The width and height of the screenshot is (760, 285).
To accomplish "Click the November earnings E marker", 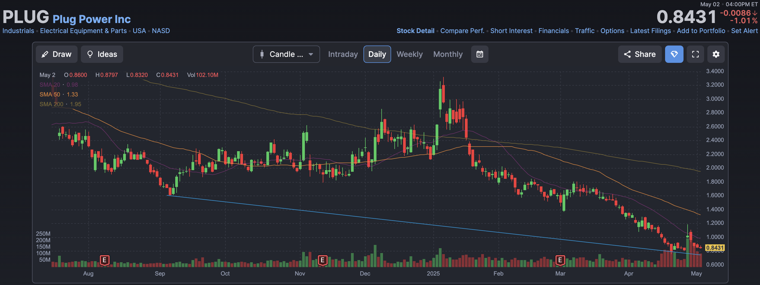I will [322, 260].
